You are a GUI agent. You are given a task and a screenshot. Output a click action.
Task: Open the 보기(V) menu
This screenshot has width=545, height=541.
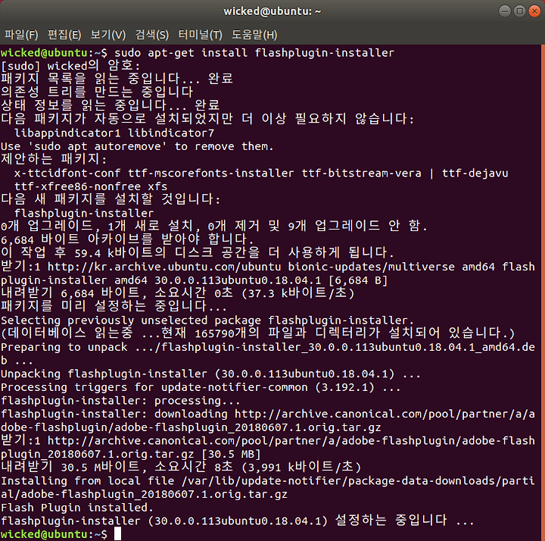pos(108,35)
